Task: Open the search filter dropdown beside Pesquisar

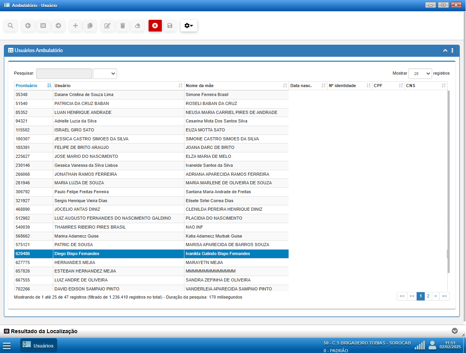Action: [x=105, y=73]
